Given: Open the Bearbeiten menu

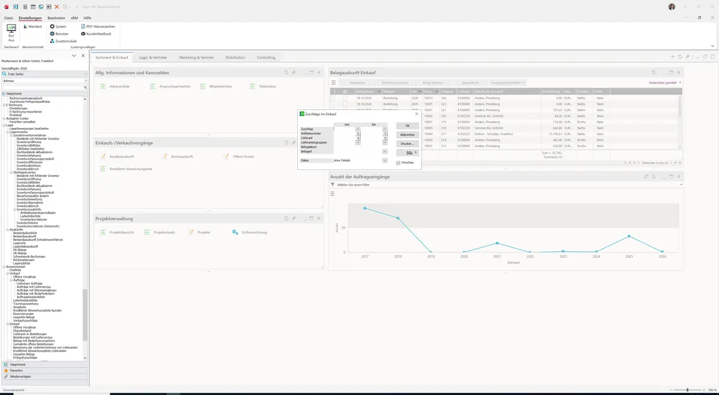Looking at the screenshot, I should [x=56, y=18].
